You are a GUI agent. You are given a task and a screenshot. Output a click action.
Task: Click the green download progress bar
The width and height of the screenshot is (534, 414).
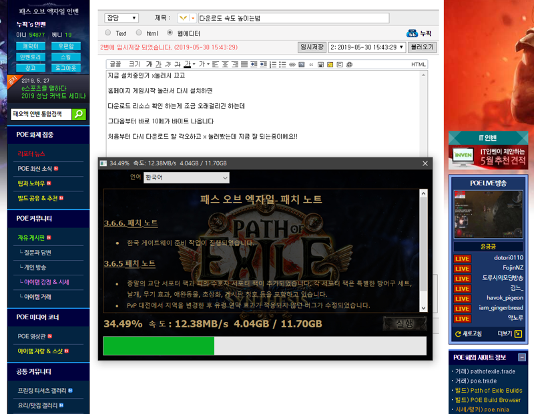pos(159,345)
